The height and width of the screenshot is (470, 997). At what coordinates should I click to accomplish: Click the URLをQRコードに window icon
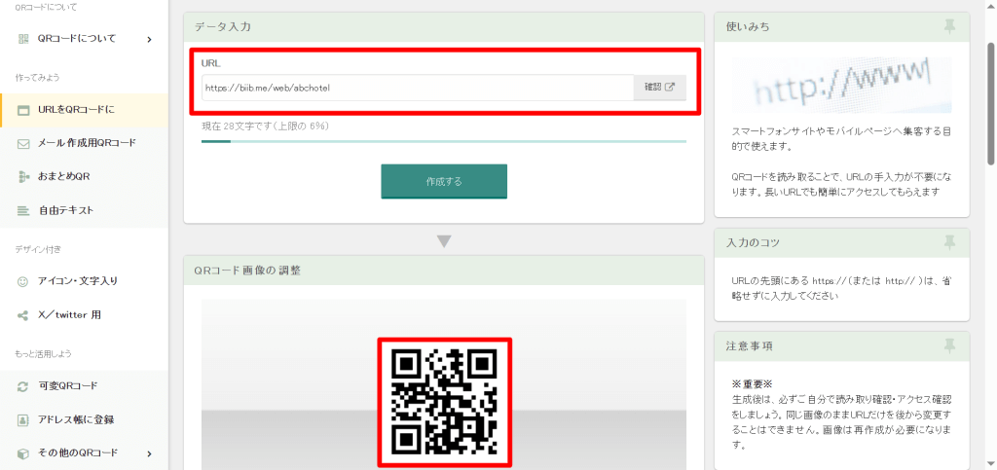click(x=23, y=110)
